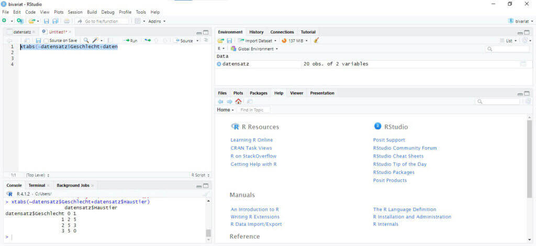Open the Code menu
The height and width of the screenshot is (246, 536).
tap(30, 12)
